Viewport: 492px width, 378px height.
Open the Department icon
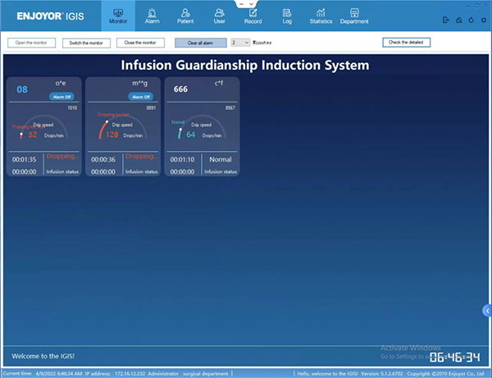354,14
